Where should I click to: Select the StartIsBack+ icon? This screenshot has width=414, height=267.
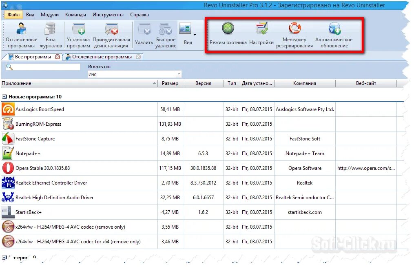coord(8,212)
